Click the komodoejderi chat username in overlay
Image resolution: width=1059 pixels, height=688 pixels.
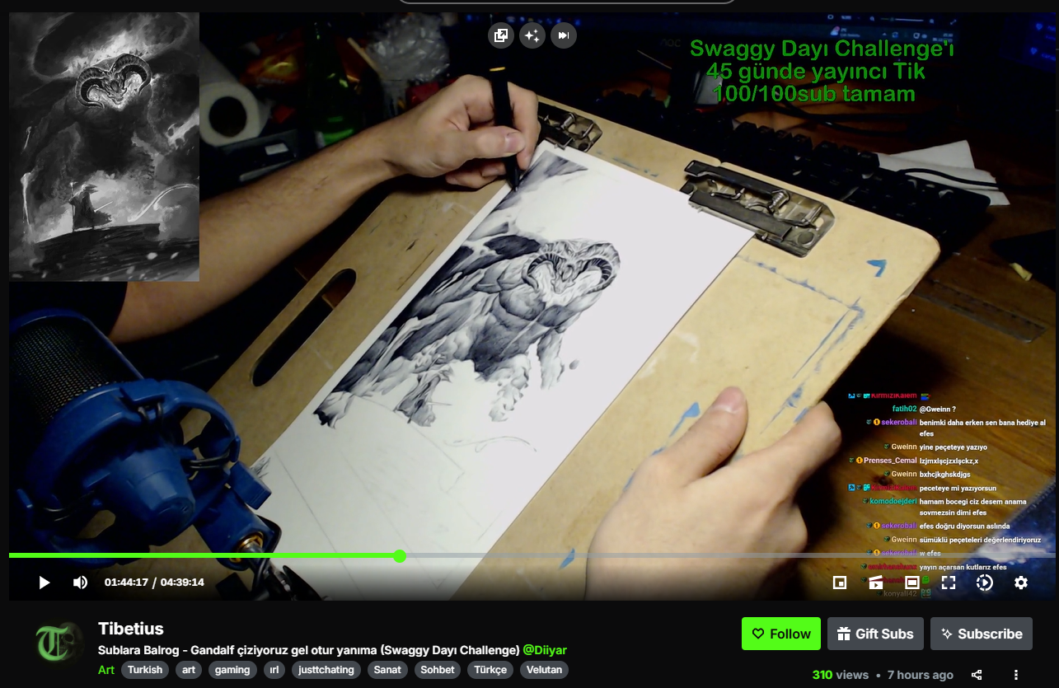[893, 501]
